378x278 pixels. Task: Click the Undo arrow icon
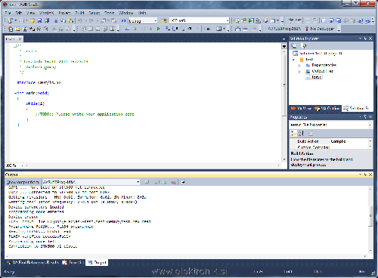80,20
